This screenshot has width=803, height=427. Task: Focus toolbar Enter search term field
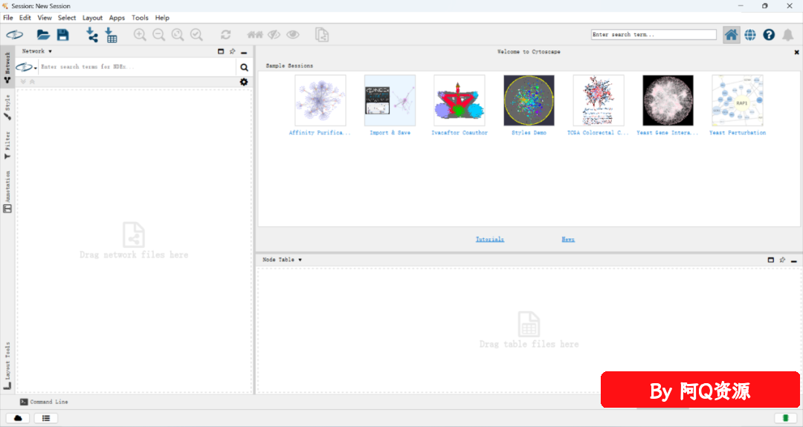(654, 35)
